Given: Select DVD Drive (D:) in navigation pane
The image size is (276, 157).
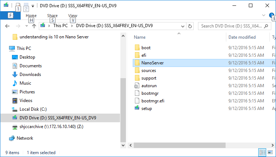Looking at the screenshot, I should pos(60,118).
